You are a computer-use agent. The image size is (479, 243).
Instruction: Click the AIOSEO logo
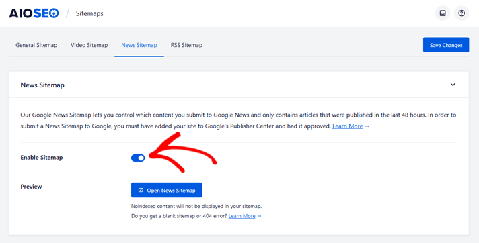click(x=34, y=13)
